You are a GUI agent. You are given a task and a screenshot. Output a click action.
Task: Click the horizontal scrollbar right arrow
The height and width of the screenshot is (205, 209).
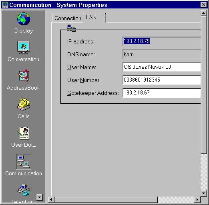[x=197, y=200]
